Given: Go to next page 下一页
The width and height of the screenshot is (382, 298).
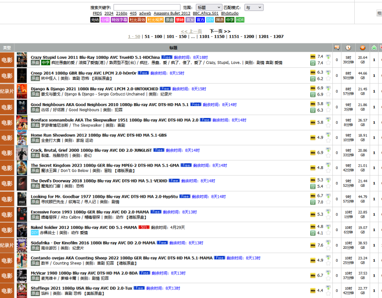Looking at the screenshot, I should (220, 31).
